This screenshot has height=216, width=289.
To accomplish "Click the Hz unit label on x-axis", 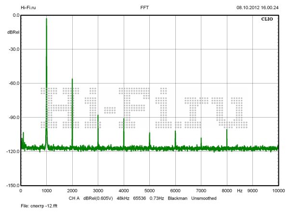I will point(239,191).
